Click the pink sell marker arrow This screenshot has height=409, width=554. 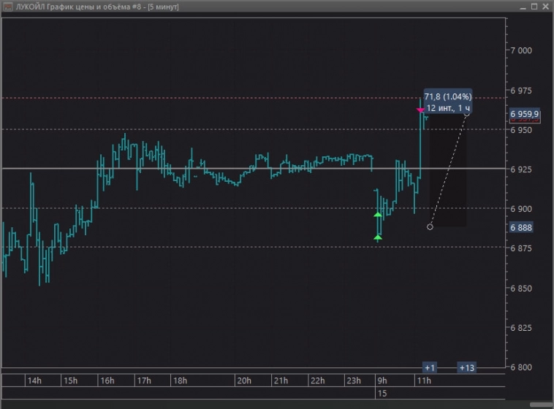coord(420,110)
